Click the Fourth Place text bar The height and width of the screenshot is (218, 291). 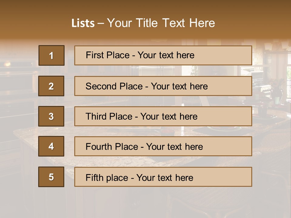163,146
